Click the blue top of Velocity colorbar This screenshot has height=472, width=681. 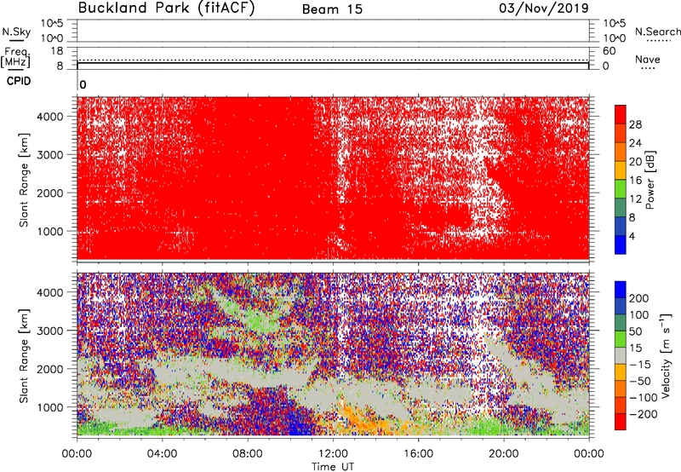pyautogui.click(x=621, y=290)
